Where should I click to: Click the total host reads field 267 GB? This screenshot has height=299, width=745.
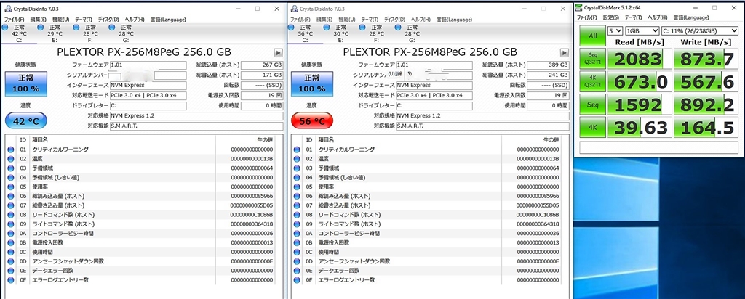point(262,65)
